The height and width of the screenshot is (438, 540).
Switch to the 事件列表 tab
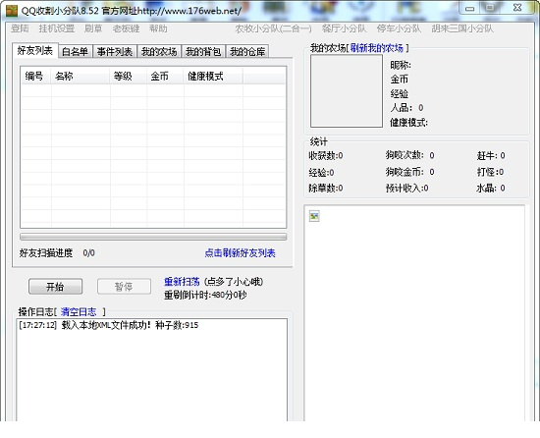(x=115, y=52)
